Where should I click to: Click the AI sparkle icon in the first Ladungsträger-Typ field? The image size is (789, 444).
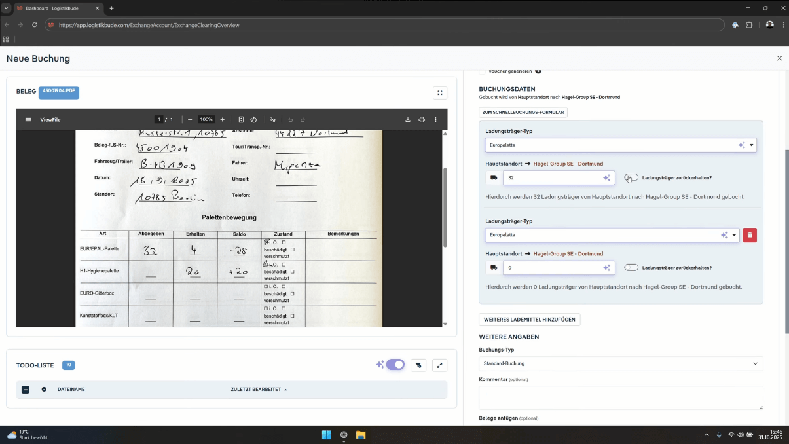pyautogui.click(x=742, y=145)
